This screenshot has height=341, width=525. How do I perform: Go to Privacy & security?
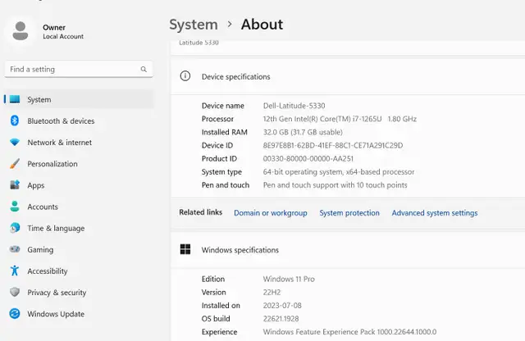point(79,292)
